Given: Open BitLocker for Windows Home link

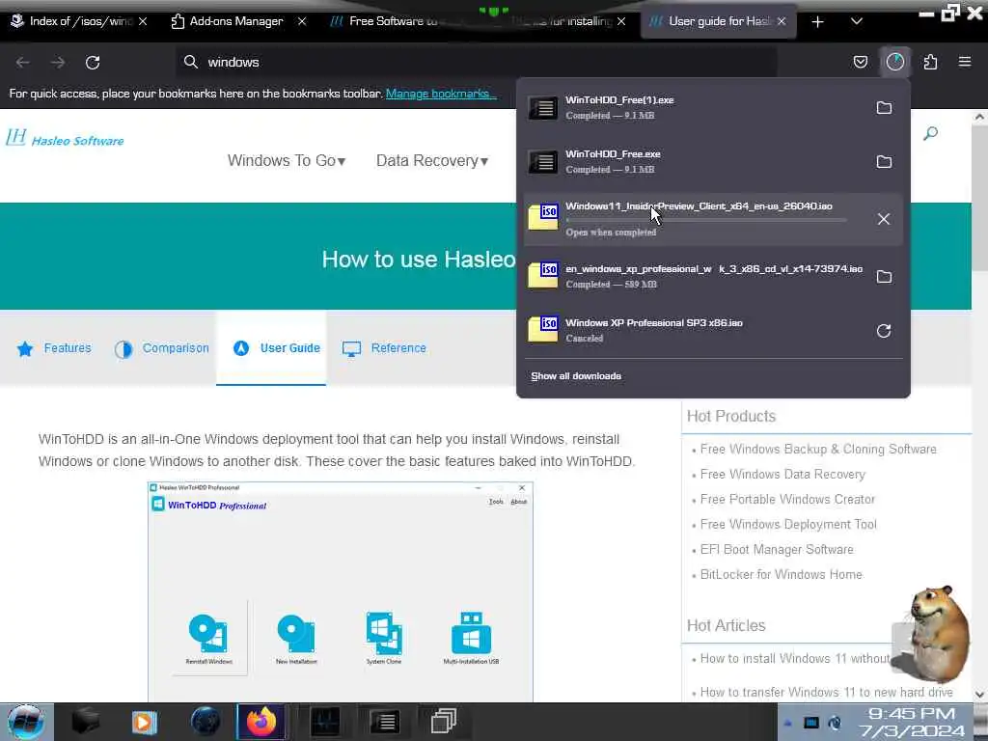Looking at the screenshot, I should pyautogui.click(x=782, y=575).
